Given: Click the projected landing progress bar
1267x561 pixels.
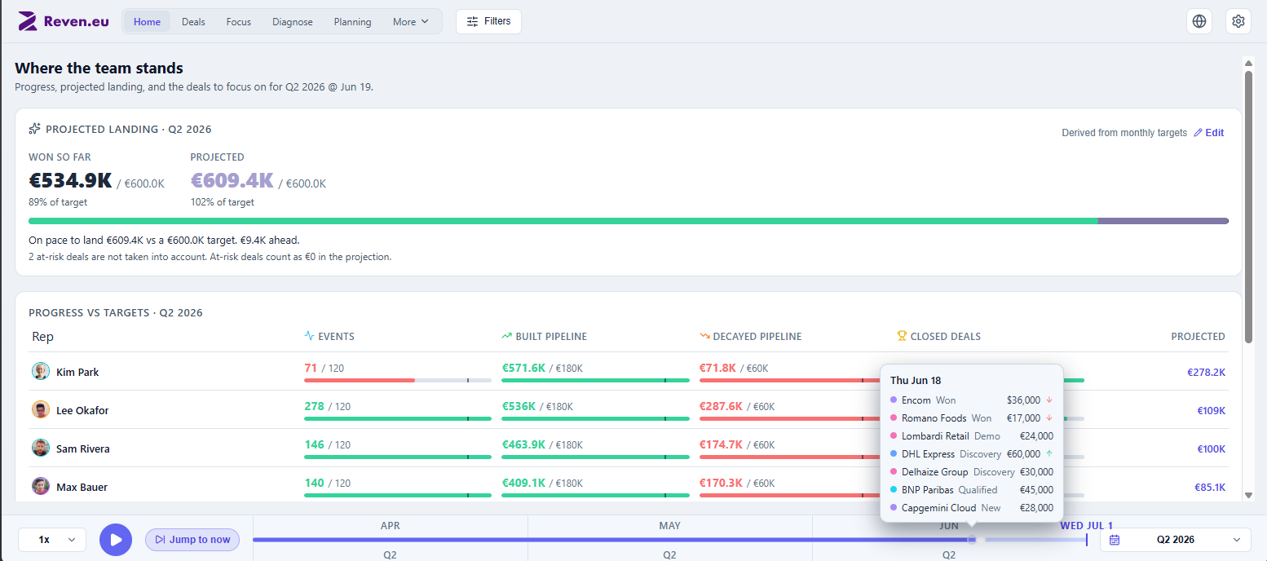Looking at the screenshot, I should [x=628, y=221].
